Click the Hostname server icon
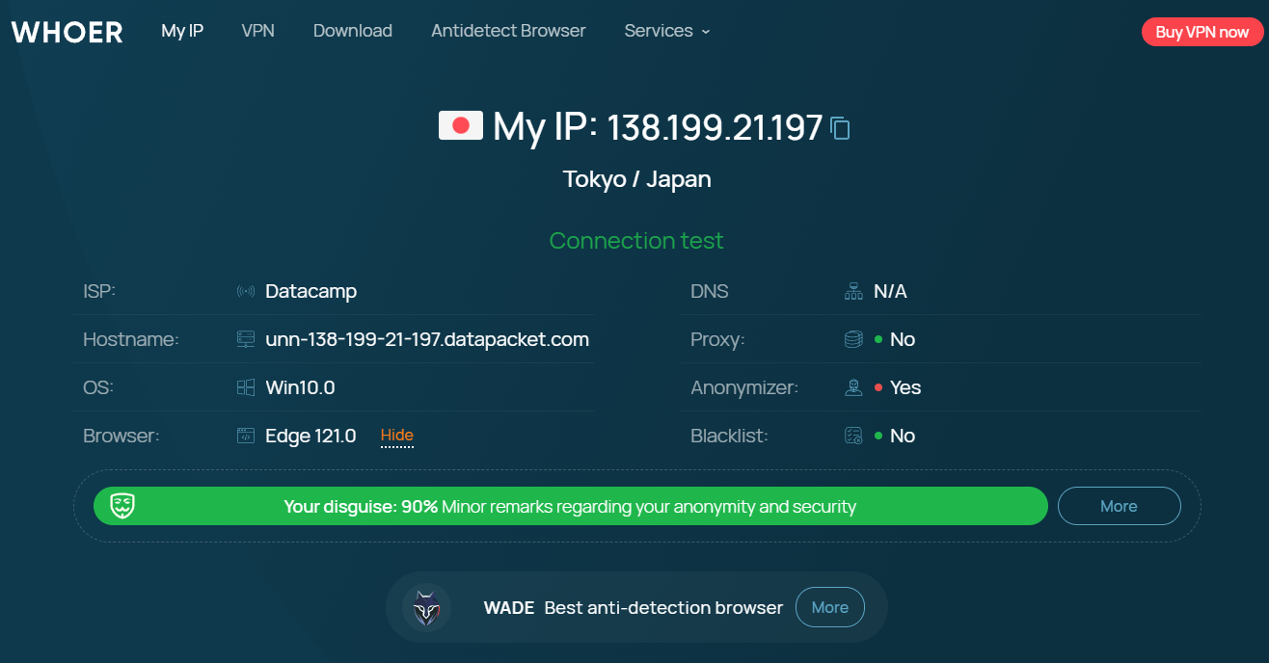 [x=246, y=339]
